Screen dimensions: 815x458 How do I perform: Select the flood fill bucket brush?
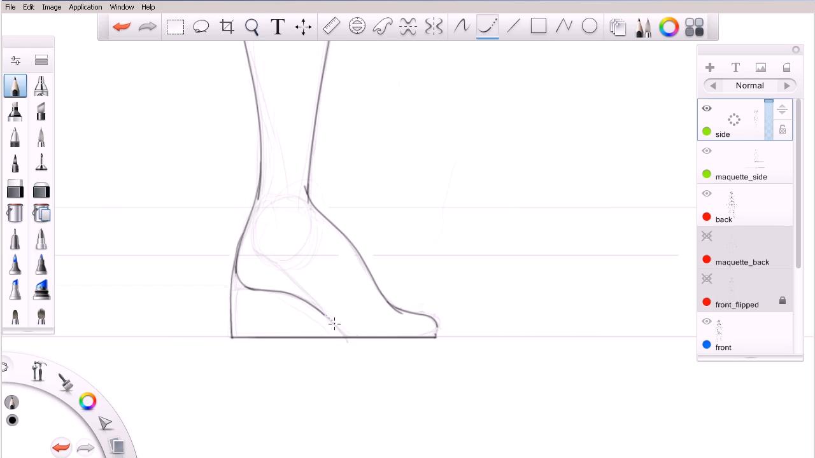pos(15,213)
